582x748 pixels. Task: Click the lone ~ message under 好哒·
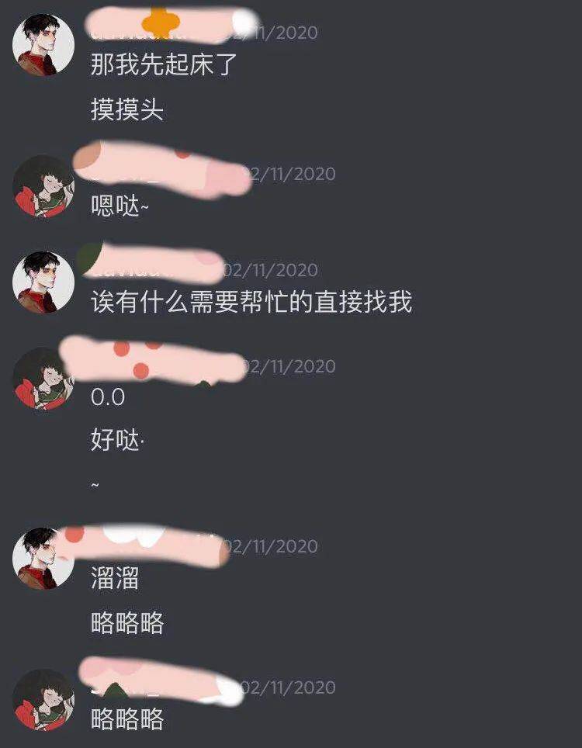(x=95, y=485)
